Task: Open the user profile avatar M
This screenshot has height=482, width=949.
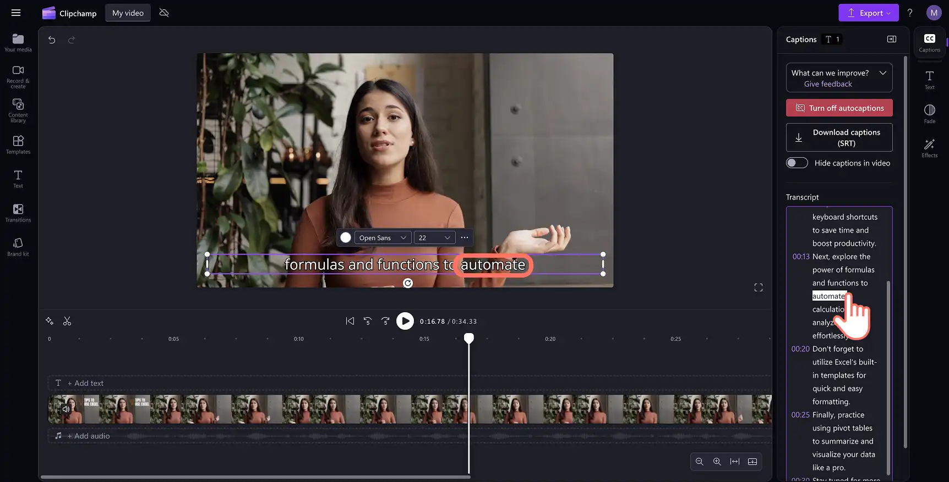Action: pos(934,13)
